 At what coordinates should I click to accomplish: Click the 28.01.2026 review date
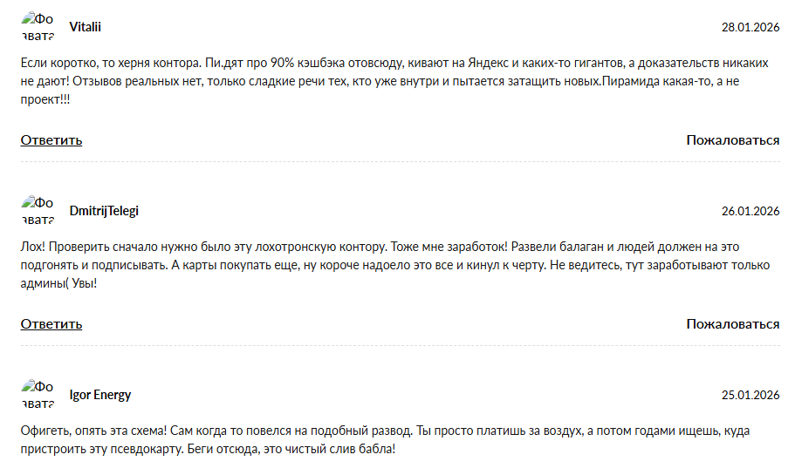[750, 27]
